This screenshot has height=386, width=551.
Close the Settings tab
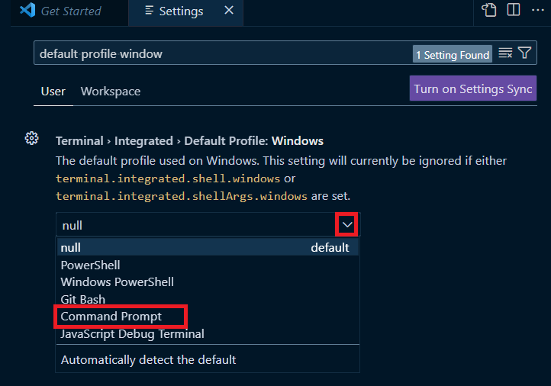click(229, 11)
